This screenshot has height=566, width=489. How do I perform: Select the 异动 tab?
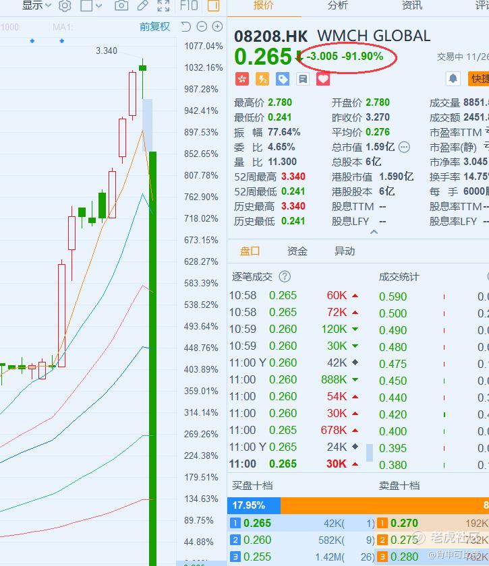(345, 251)
